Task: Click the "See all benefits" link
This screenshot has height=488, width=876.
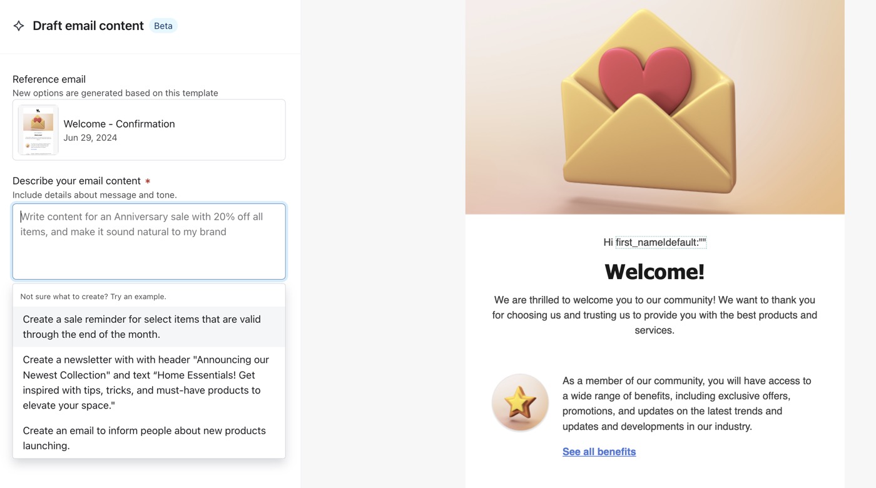Action: tap(599, 452)
